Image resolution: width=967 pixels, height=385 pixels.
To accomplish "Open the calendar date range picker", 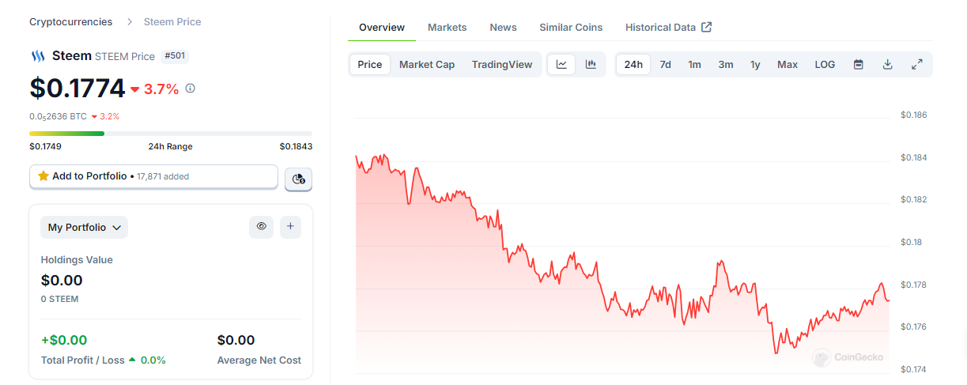I will [858, 65].
